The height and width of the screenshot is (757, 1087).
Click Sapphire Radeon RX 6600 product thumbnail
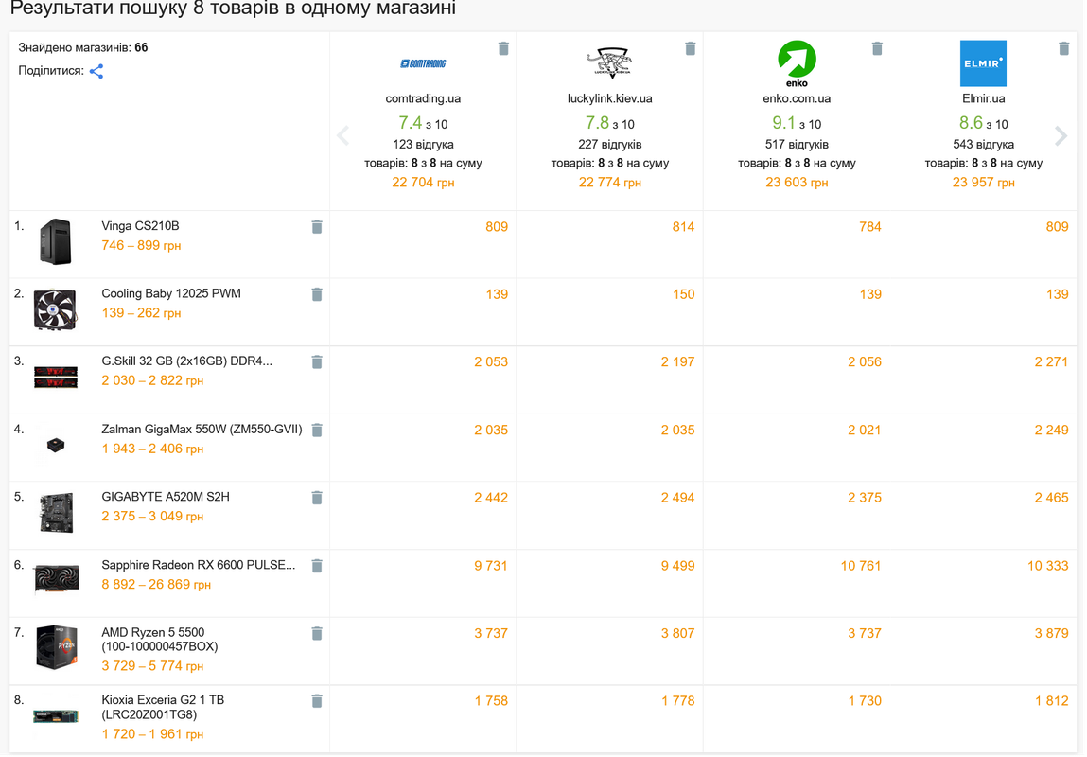pos(57,580)
